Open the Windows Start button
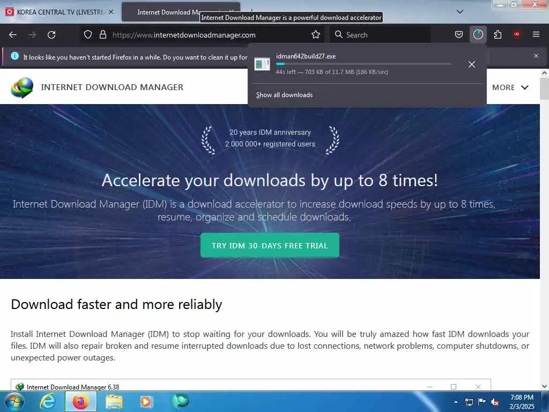The width and height of the screenshot is (549, 412). [14, 401]
